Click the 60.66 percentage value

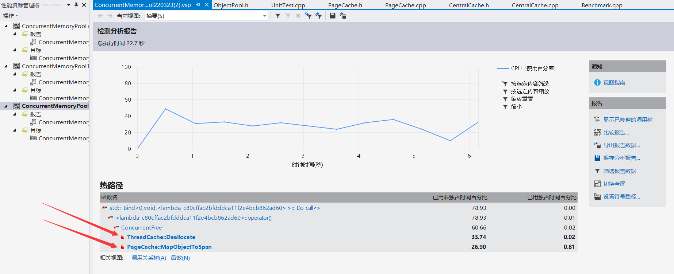[479, 228]
